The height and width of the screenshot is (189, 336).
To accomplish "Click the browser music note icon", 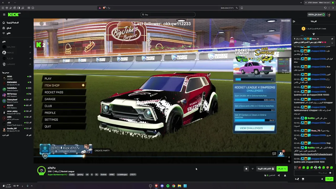I will pyautogui.click(x=23, y=8).
